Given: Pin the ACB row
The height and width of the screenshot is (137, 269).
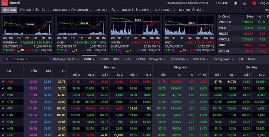Looking at the screenshot, I should 3,82.
